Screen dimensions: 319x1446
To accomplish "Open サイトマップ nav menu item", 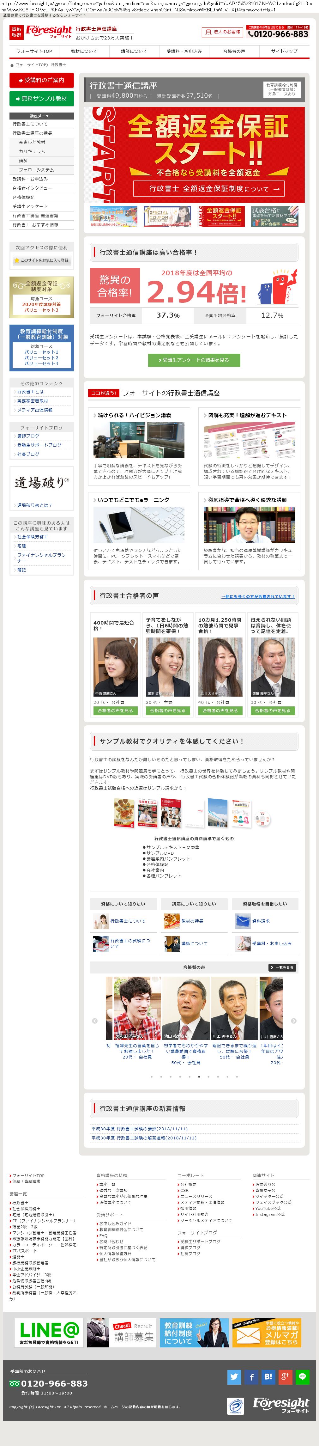I will [x=284, y=51].
